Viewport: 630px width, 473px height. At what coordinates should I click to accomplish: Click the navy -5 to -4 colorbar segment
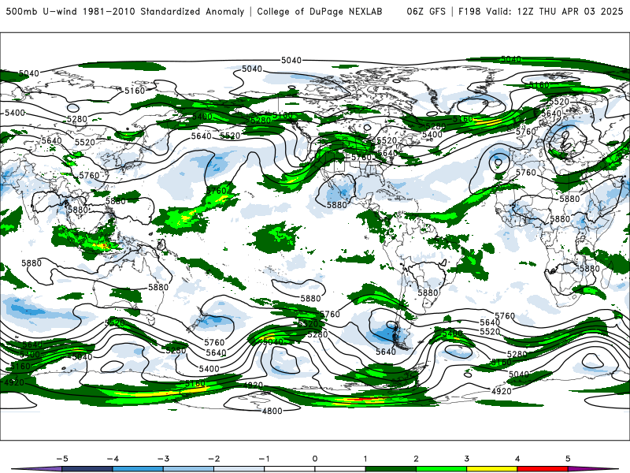coord(87,469)
